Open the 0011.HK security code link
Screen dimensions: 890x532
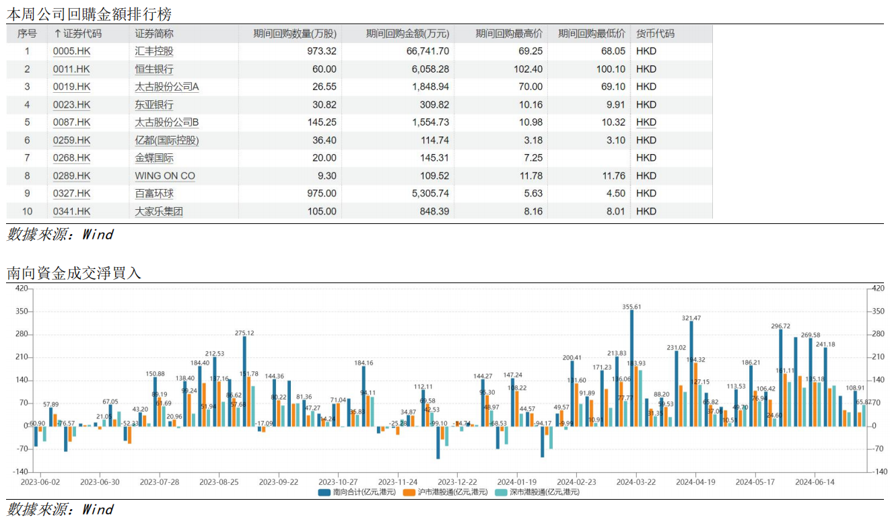click(x=71, y=69)
